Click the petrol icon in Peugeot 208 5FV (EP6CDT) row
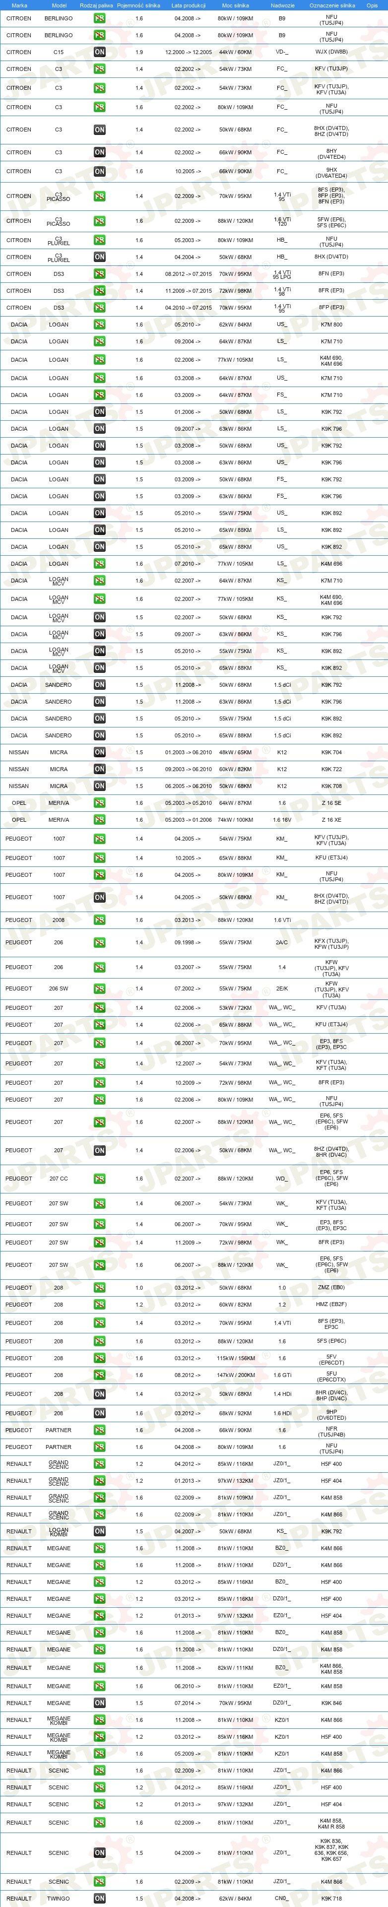Image resolution: width=388 pixels, height=1907 pixels. tap(99, 1359)
